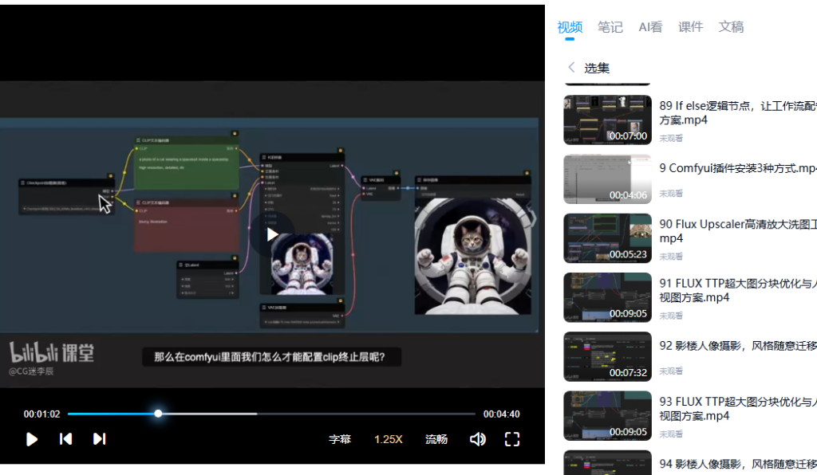Jump to the previous video
Image resolution: width=817 pixels, height=475 pixels.
point(65,439)
